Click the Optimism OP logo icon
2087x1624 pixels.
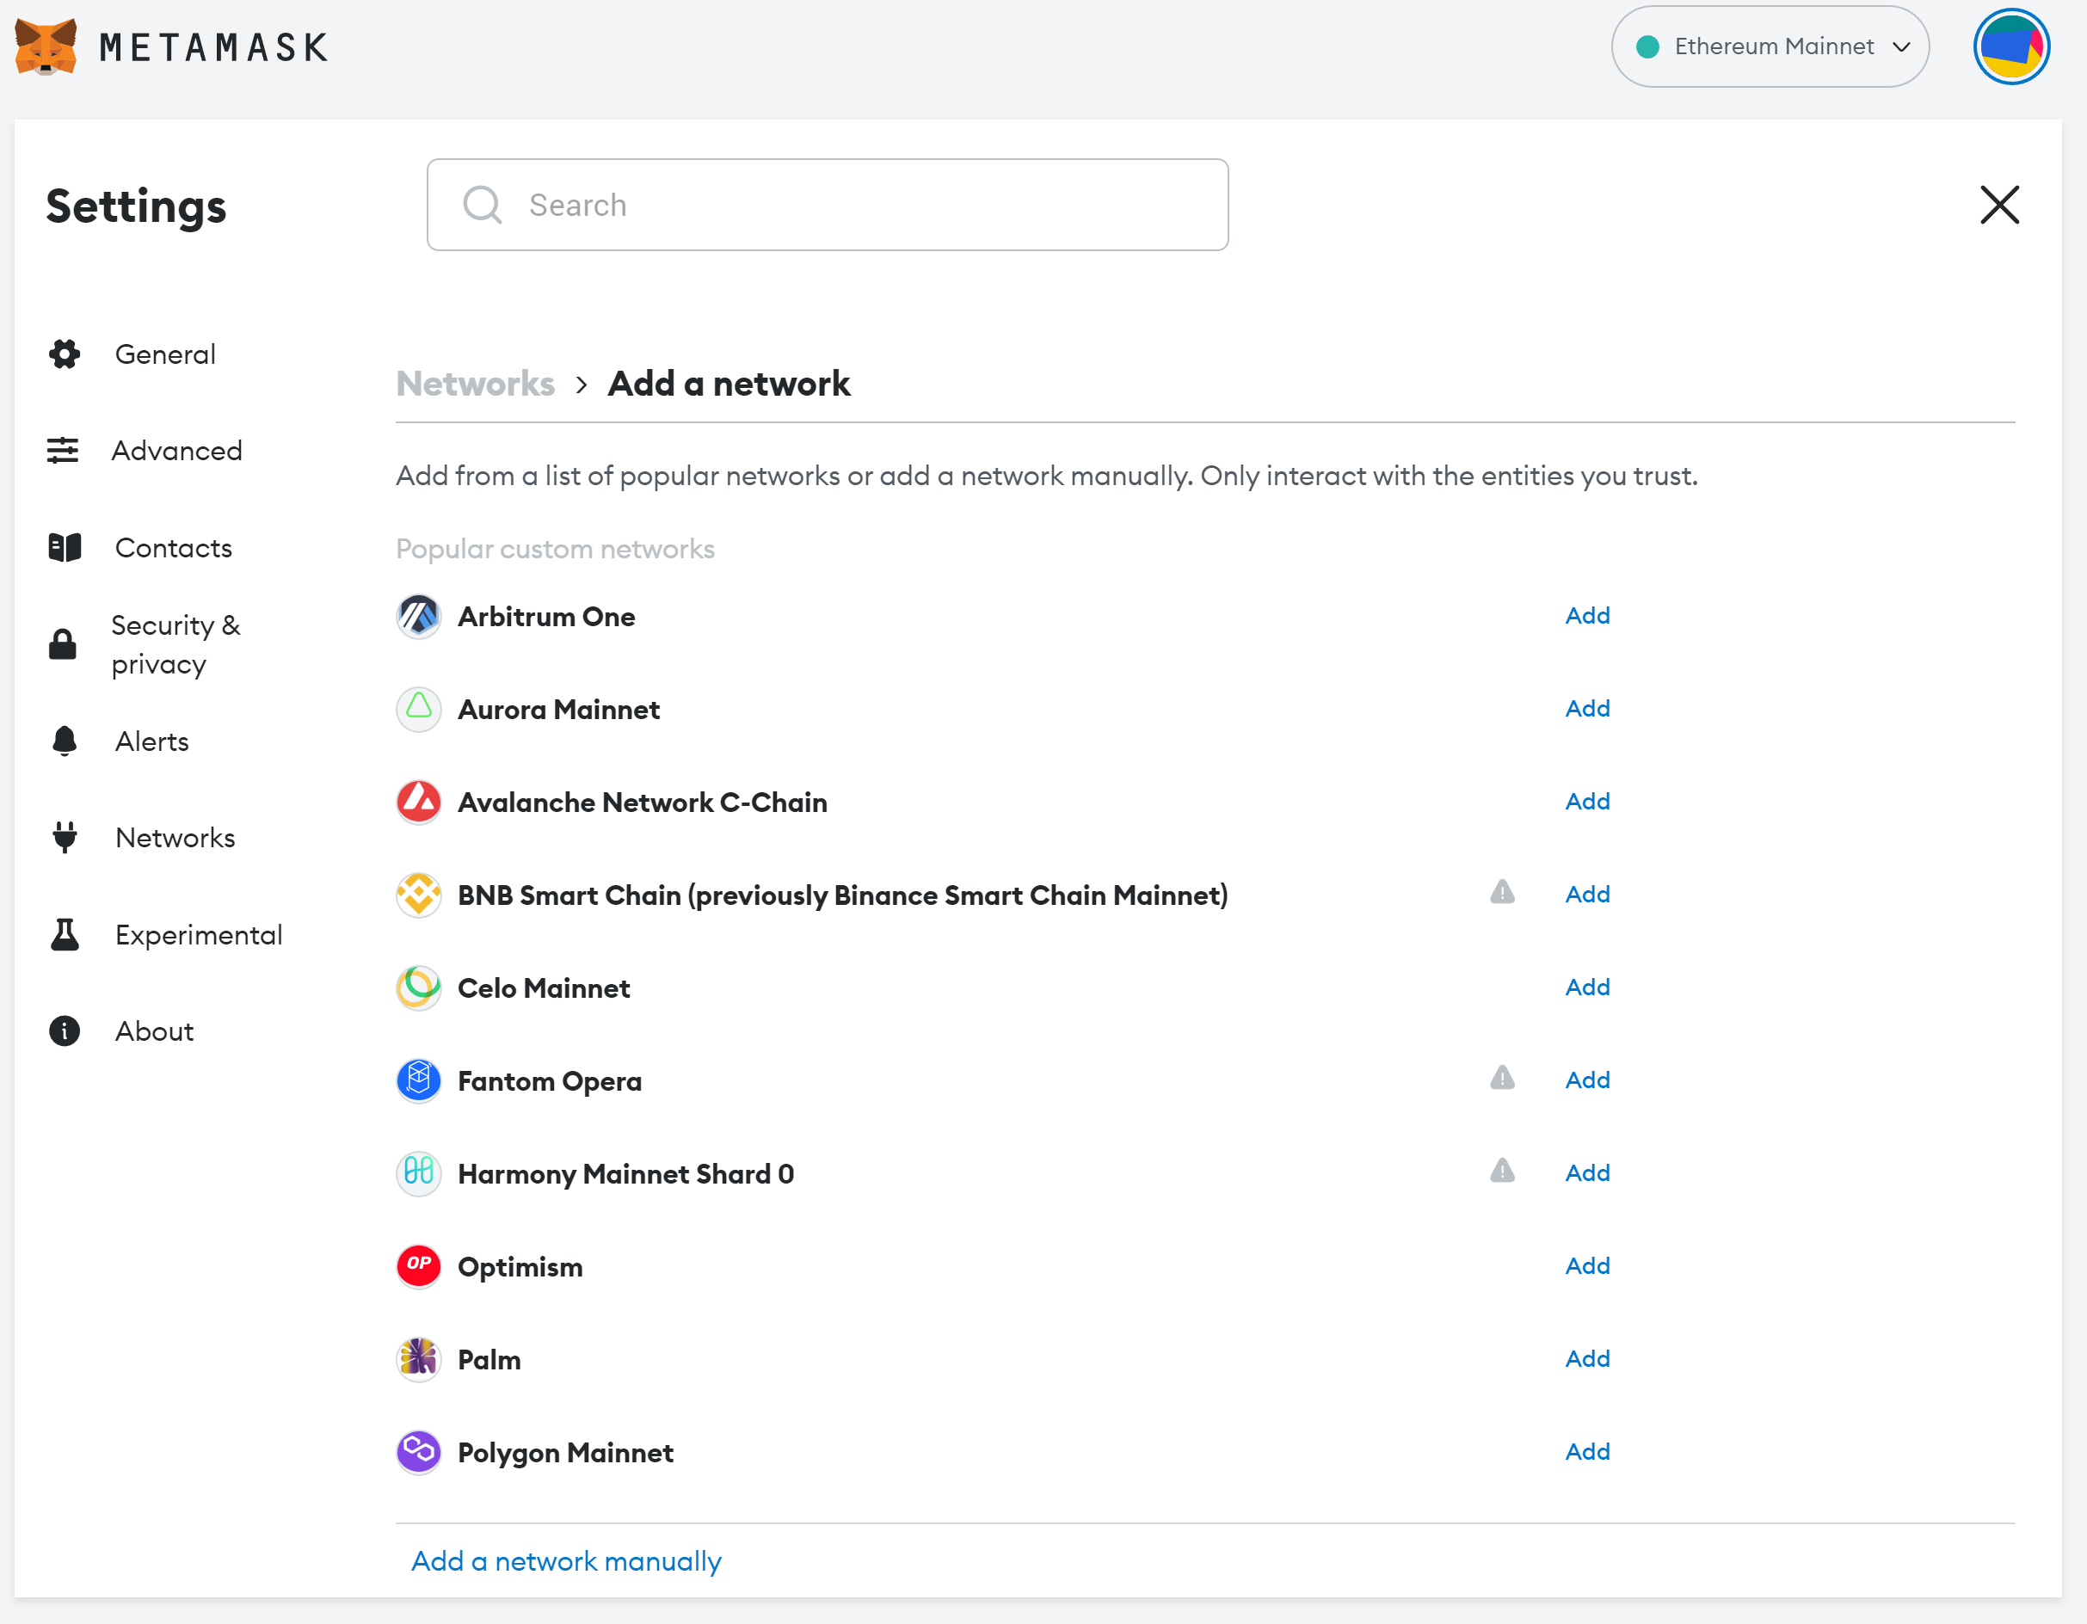pos(419,1266)
